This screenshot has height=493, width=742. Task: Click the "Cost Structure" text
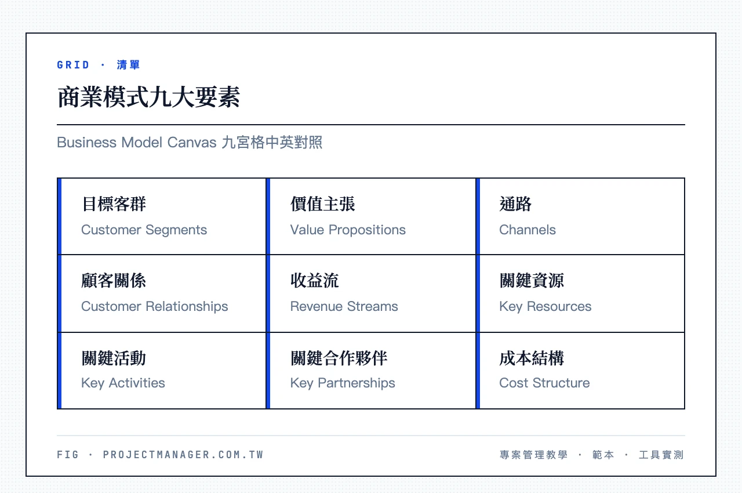coord(544,383)
